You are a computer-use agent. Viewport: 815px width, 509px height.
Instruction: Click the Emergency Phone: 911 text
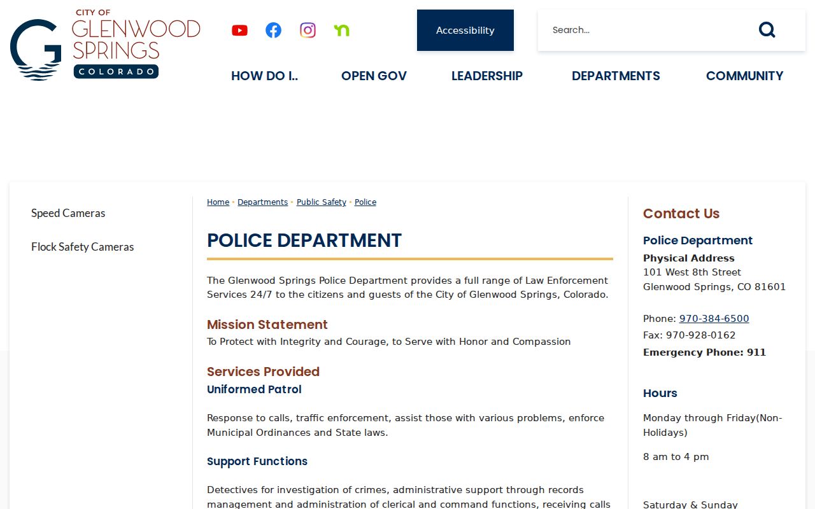pos(704,352)
